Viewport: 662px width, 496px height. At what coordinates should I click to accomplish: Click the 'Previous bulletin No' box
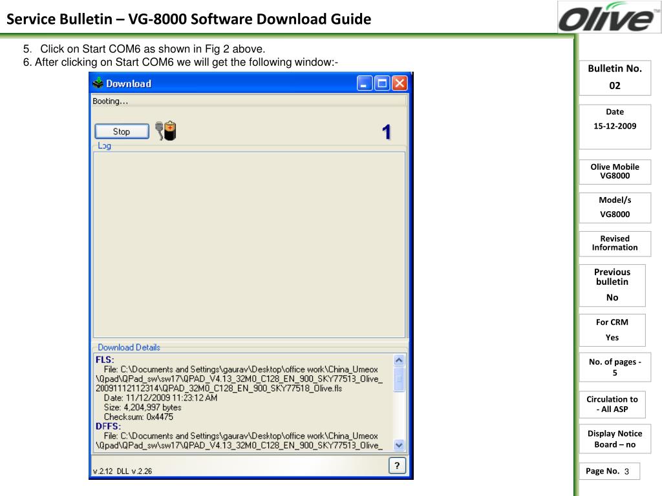click(x=612, y=285)
